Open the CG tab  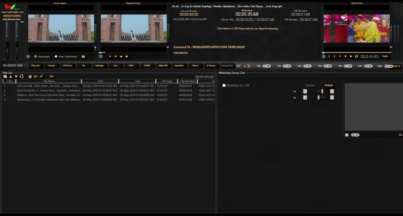(83, 65)
